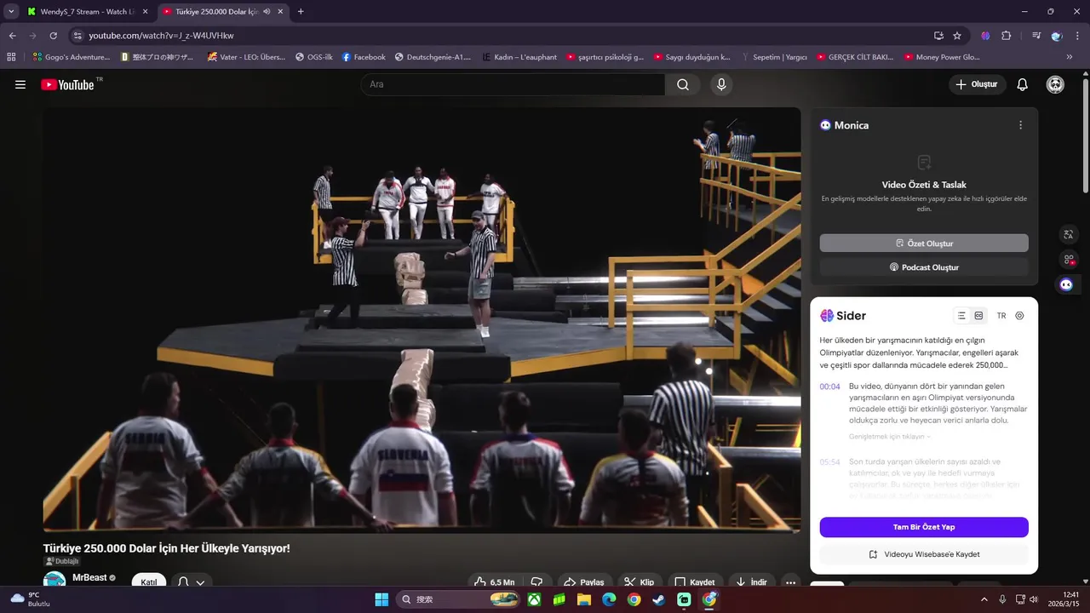
Task: Create a clip with Klip button
Action: click(640, 582)
